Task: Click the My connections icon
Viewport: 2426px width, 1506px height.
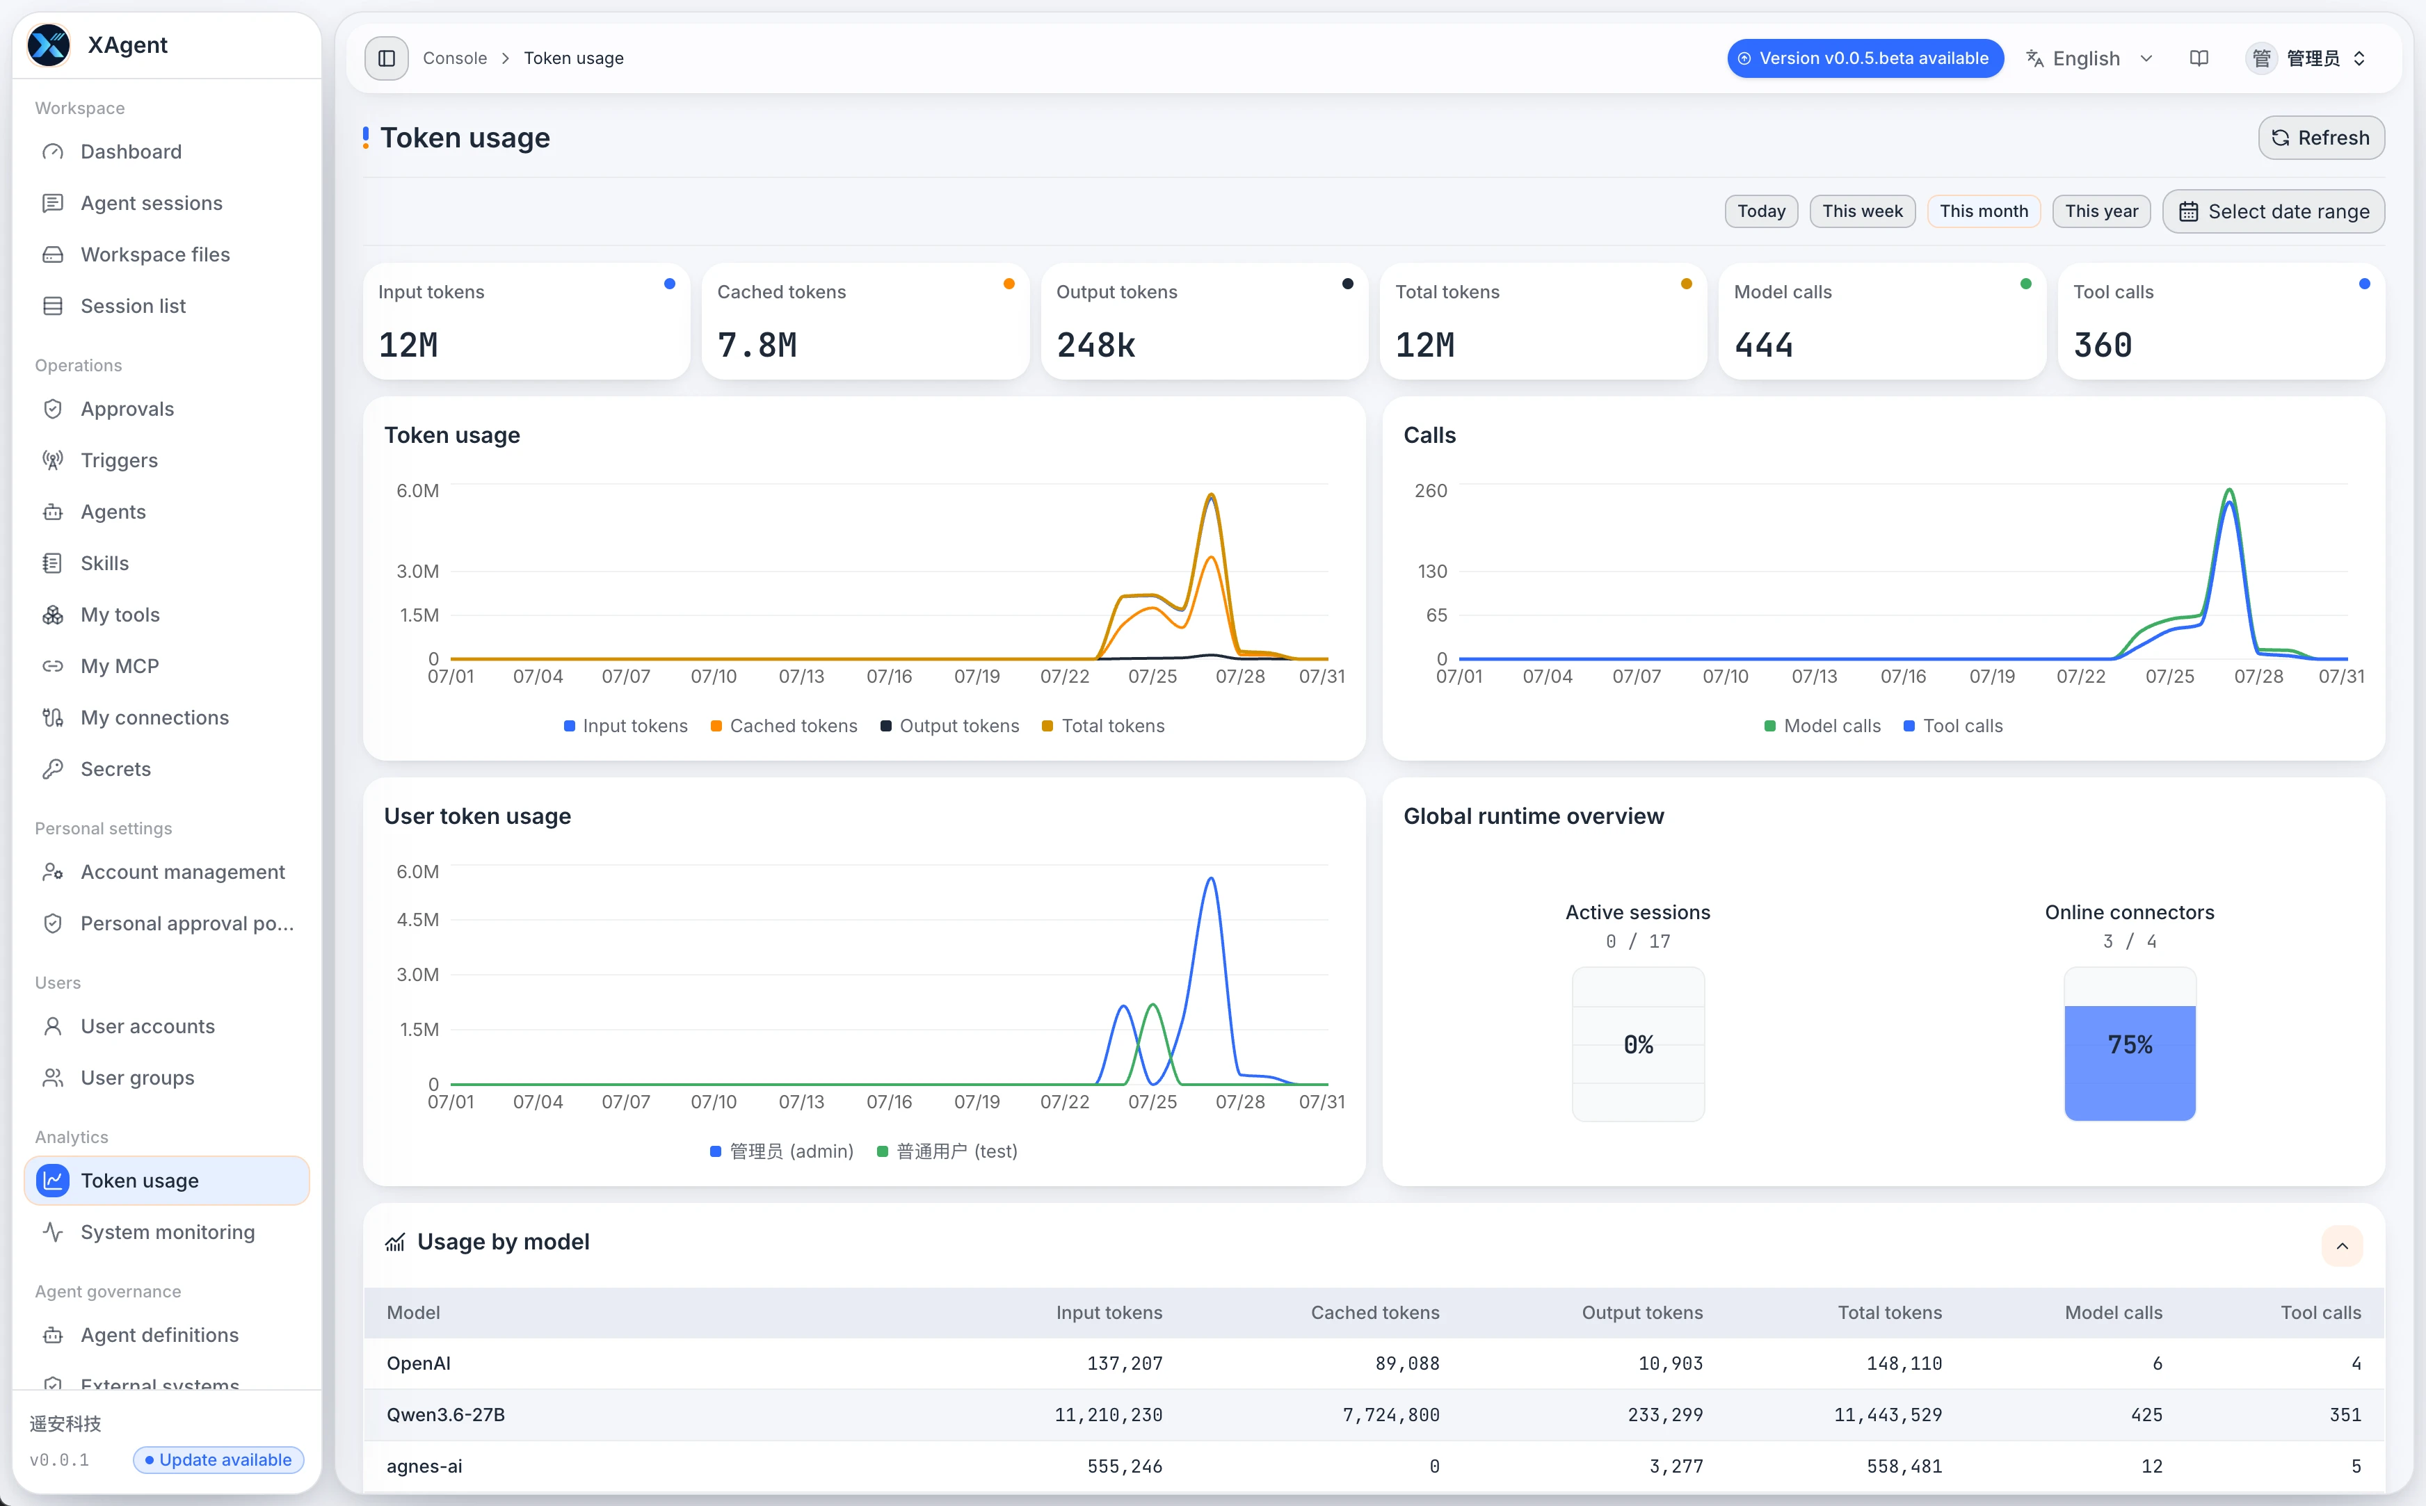Action: (x=53, y=717)
